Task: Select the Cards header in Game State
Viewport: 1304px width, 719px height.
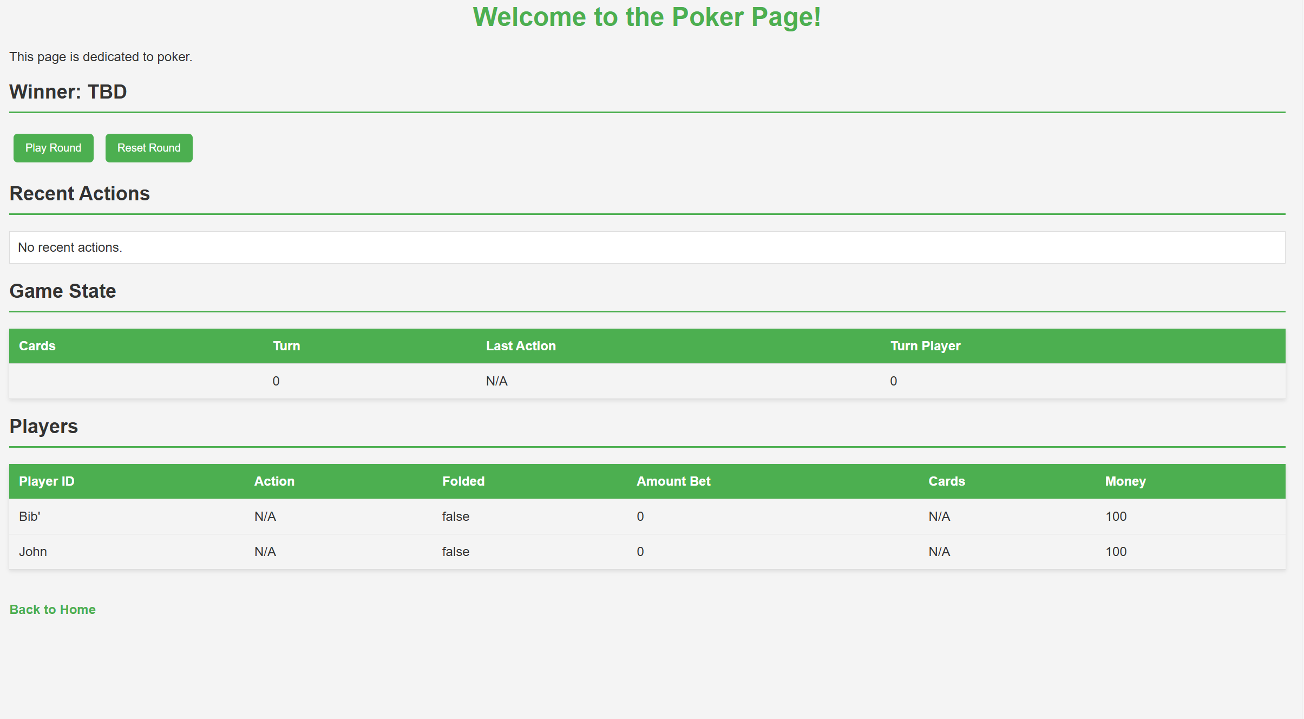Action: [x=37, y=346]
